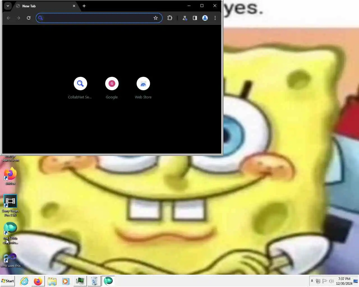Close the browser window
The width and height of the screenshot is (359, 287).
[x=215, y=6]
